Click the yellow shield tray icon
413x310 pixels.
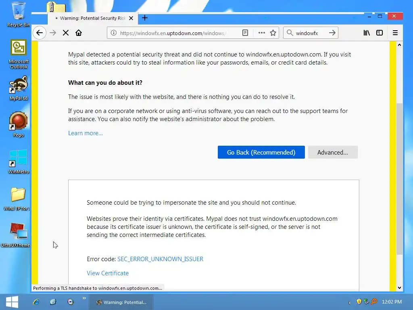[359, 302]
